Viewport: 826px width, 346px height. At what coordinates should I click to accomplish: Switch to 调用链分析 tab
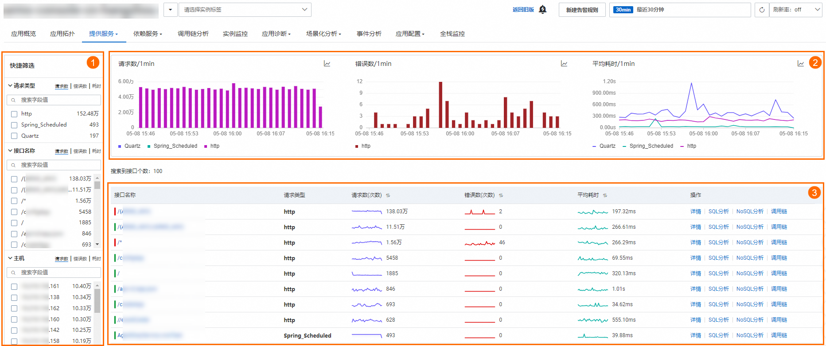pos(193,34)
